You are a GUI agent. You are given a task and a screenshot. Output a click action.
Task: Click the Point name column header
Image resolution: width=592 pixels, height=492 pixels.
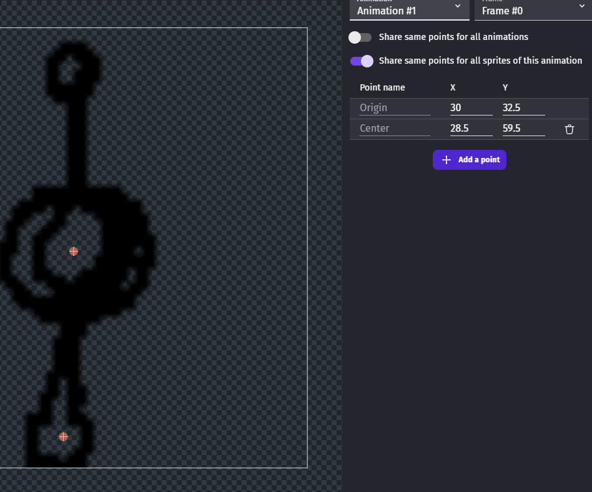(382, 87)
